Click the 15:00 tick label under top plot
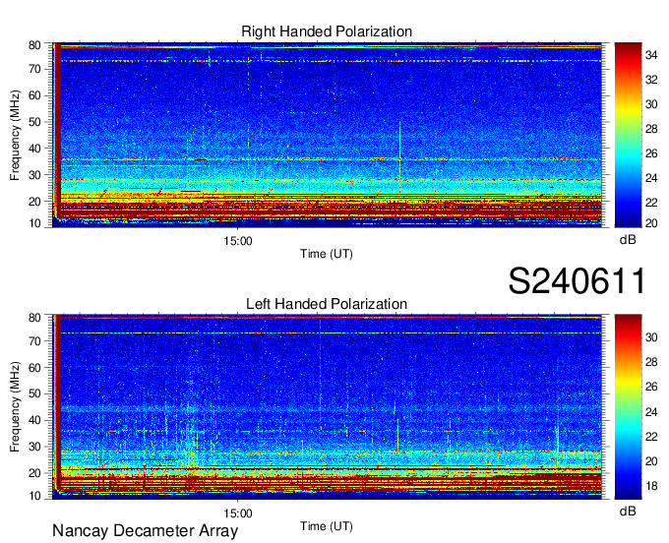 point(238,241)
